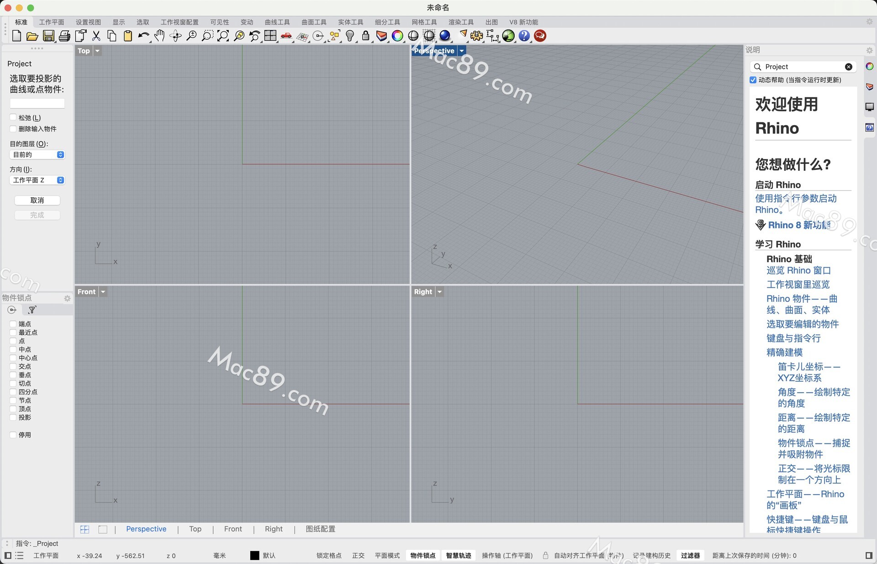Click the padlock lock objects icon
The height and width of the screenshot is (564, 877).
[365, 36]
